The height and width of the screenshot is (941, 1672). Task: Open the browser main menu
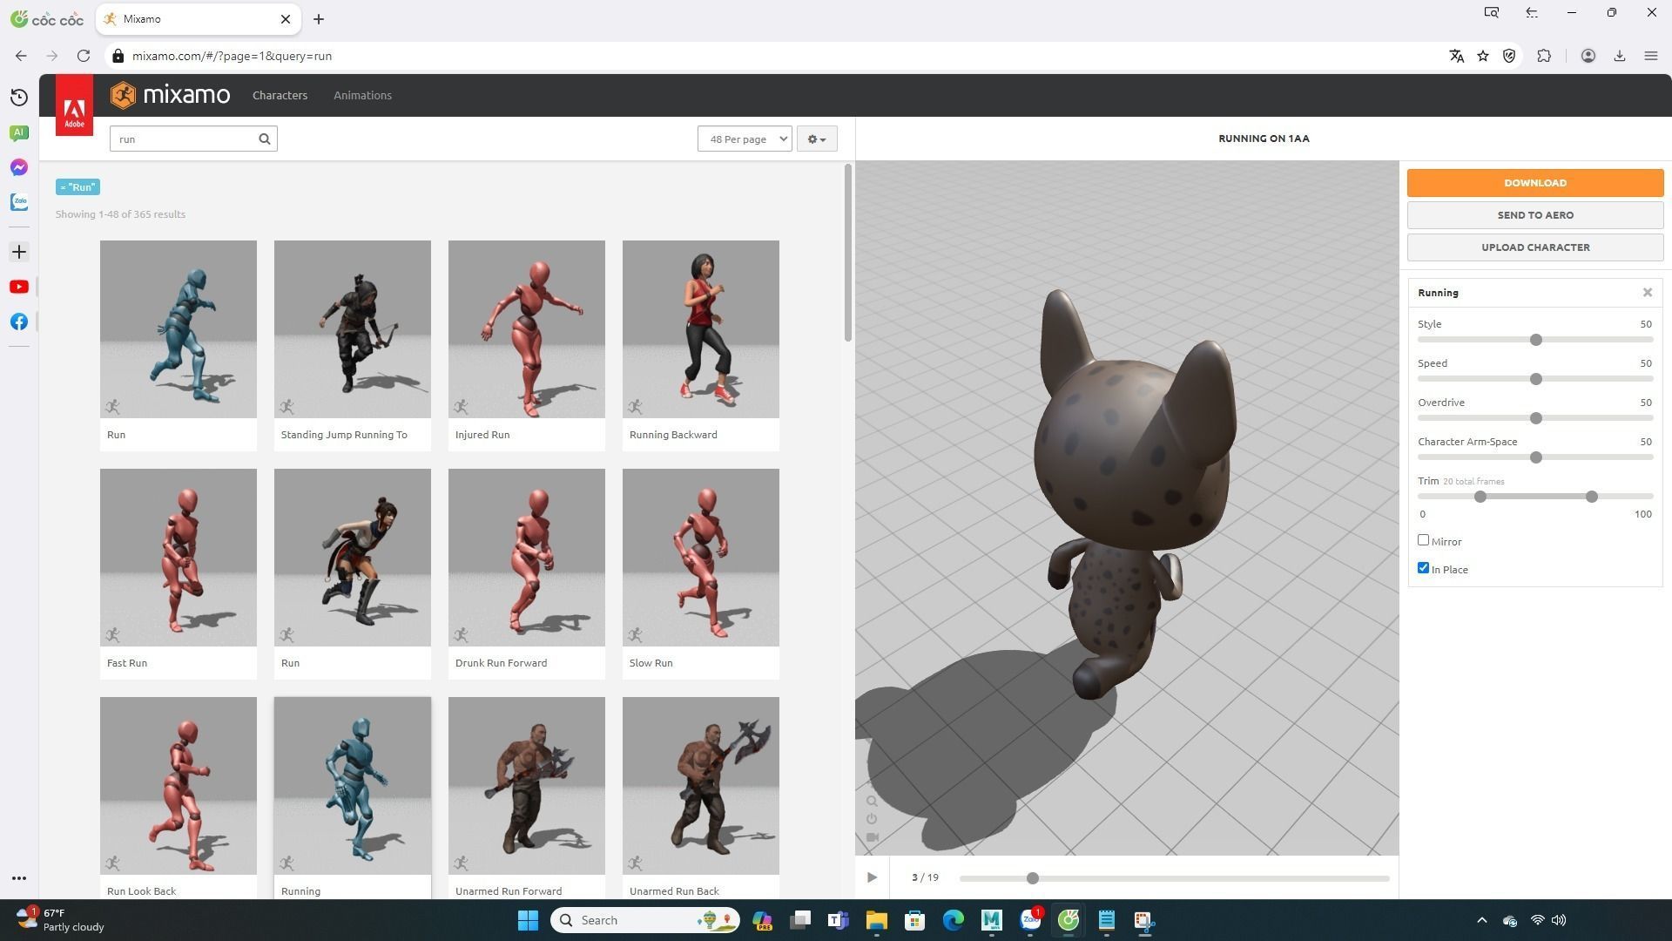pos(1650,56)
